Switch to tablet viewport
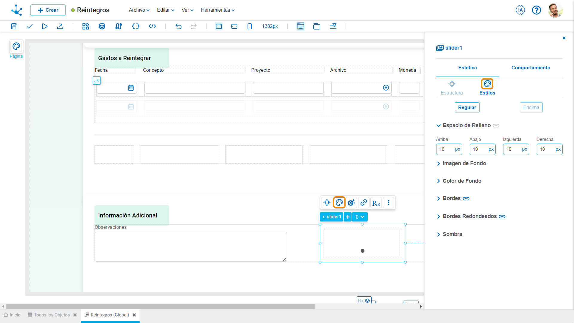The image size is (574, 323). tap(234, 26)
